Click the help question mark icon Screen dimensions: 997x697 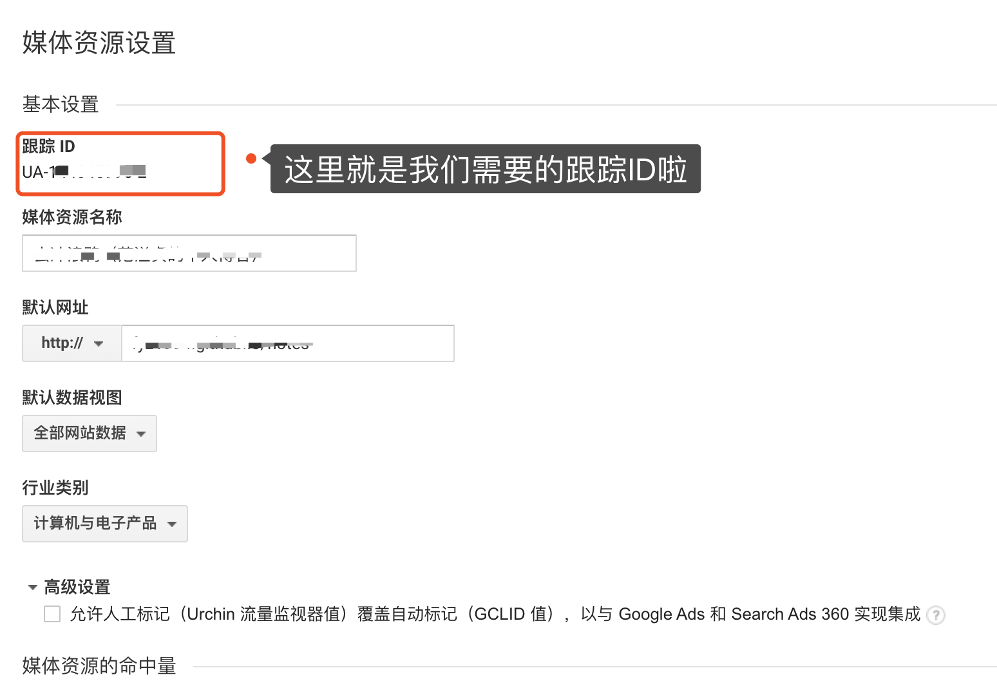tap(935, 615)
